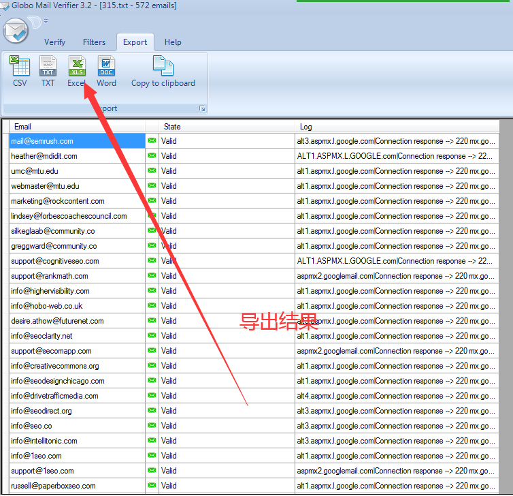Screen dimensions: 513x496
Task: Select russell@paperboxseo.com email
Action: coord(77,486)
